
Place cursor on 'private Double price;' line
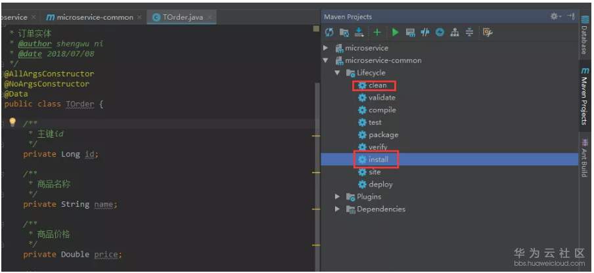click(73, 255)
